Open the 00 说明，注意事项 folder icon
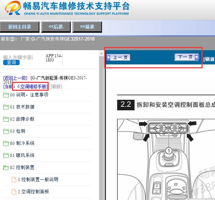 tap(6, 95)
